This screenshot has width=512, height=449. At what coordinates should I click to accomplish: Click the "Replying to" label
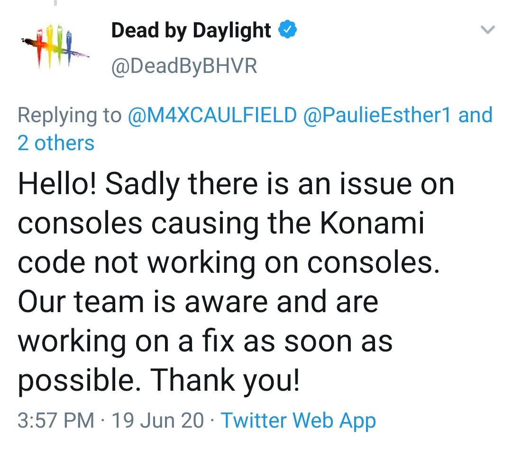(x=70, y=115)
